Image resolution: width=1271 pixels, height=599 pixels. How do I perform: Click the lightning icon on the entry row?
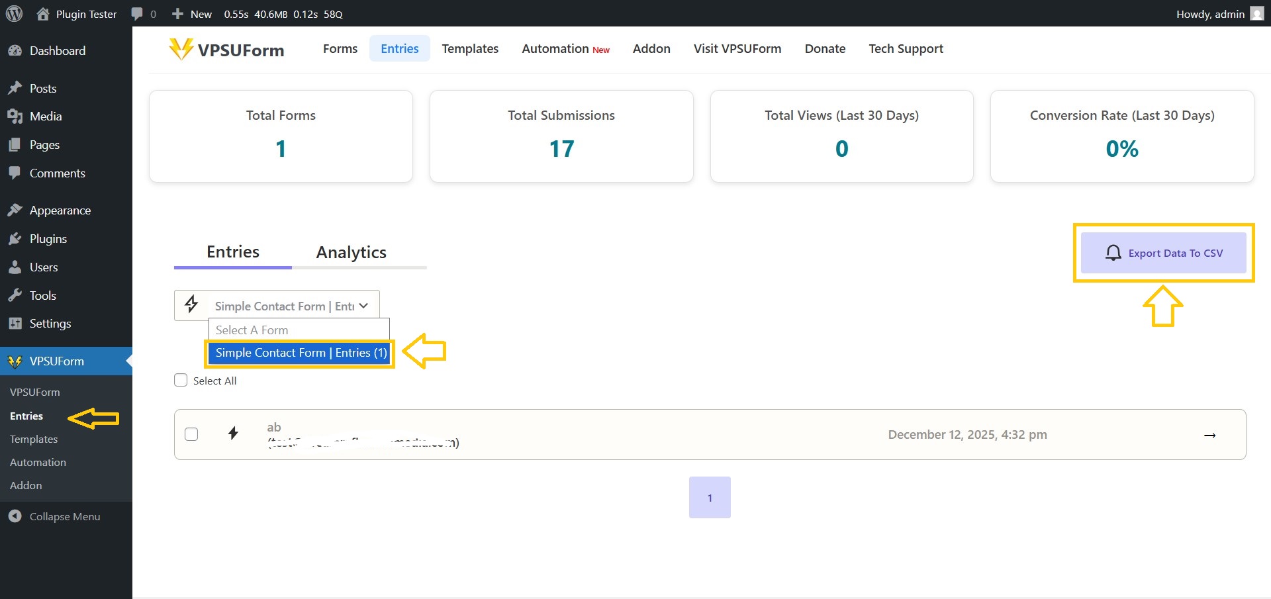233,434
